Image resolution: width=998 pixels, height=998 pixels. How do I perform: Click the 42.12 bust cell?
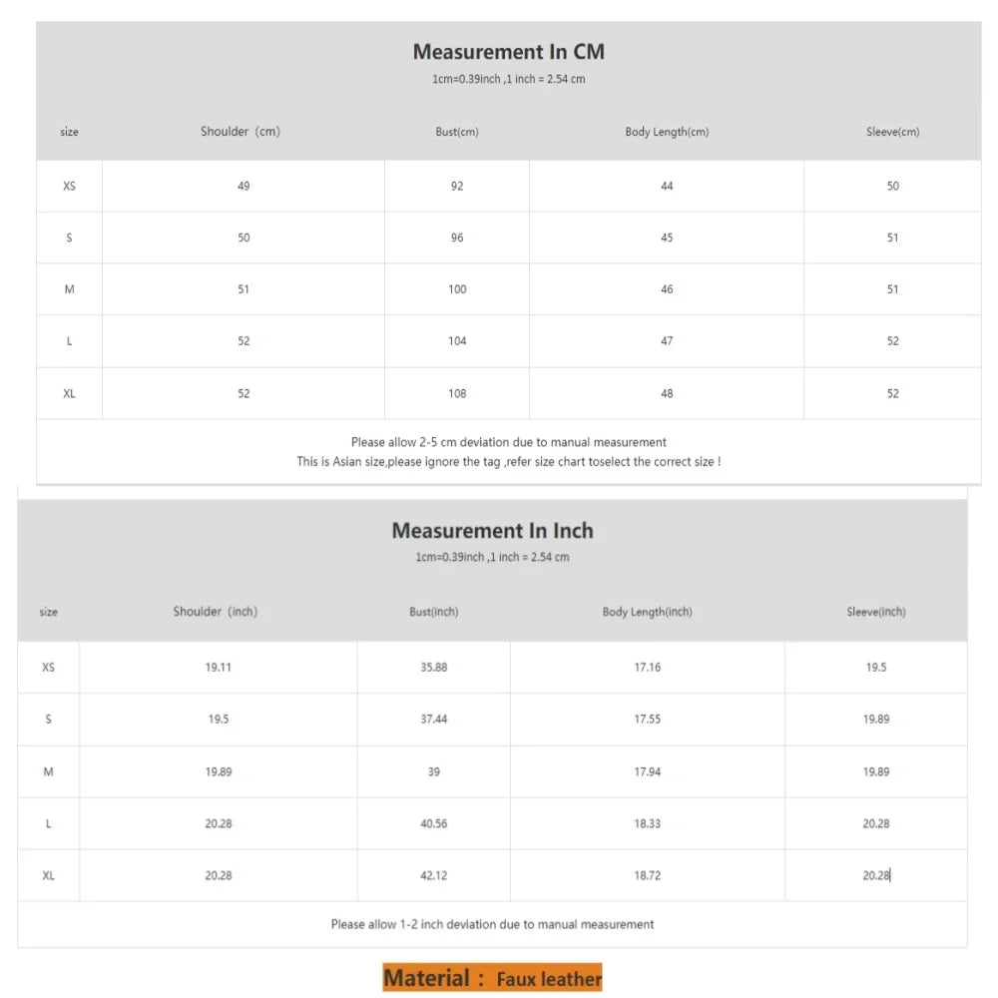pos(433,875)
